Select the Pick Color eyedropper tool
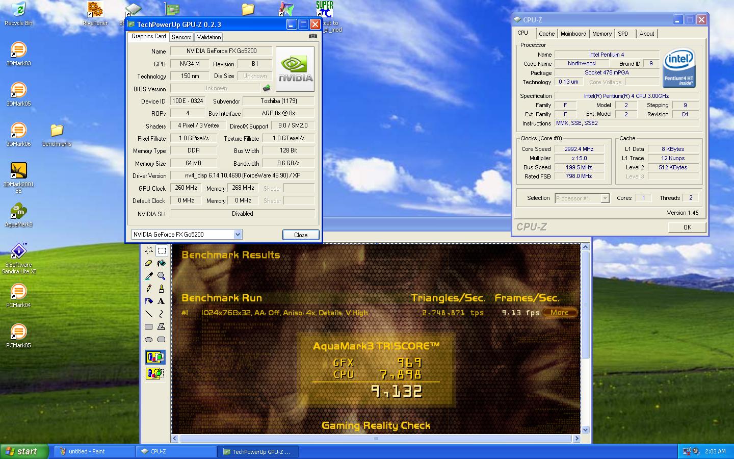The width and height of the screenshot is (734, 459). [x=149, y=276]
